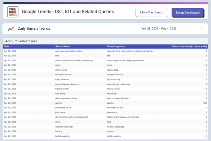Click related query 'now xfinity'
Screen dimensions: 211x141
tap(112, 94)
